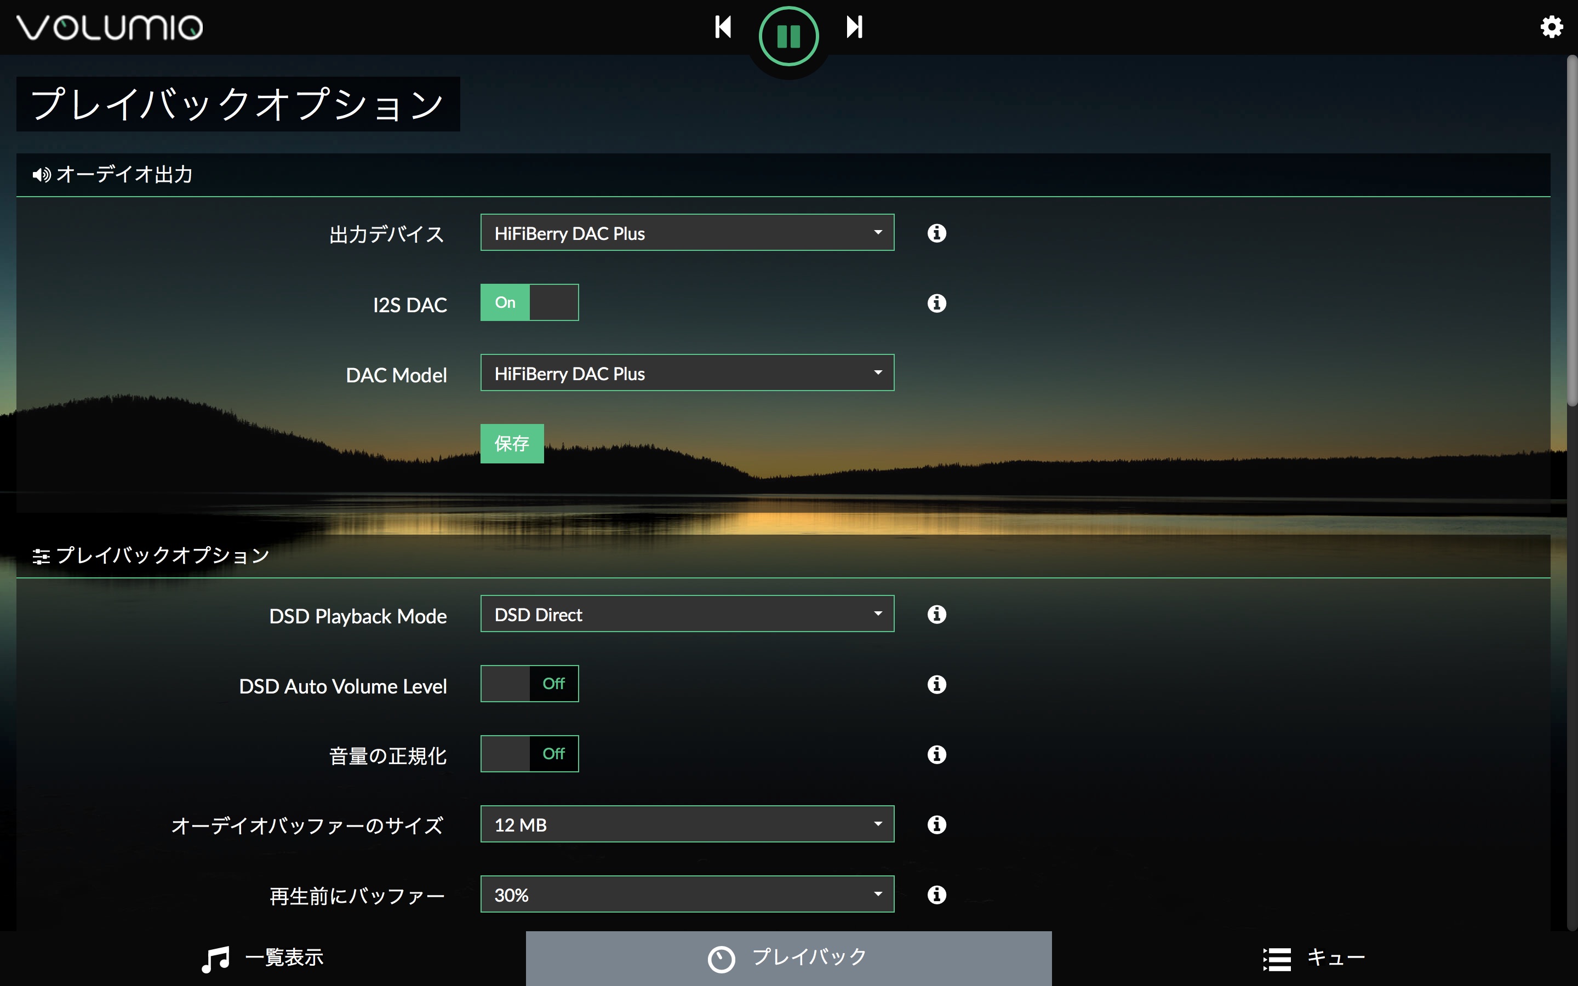Show info for I2S DAC setting
This screenshot has height=986, width=1578.
[936, 303]
